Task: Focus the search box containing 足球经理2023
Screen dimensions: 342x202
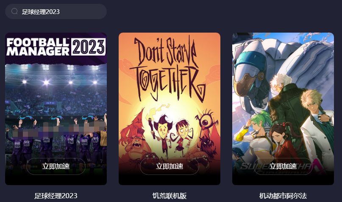Action: tap(56, 11)
